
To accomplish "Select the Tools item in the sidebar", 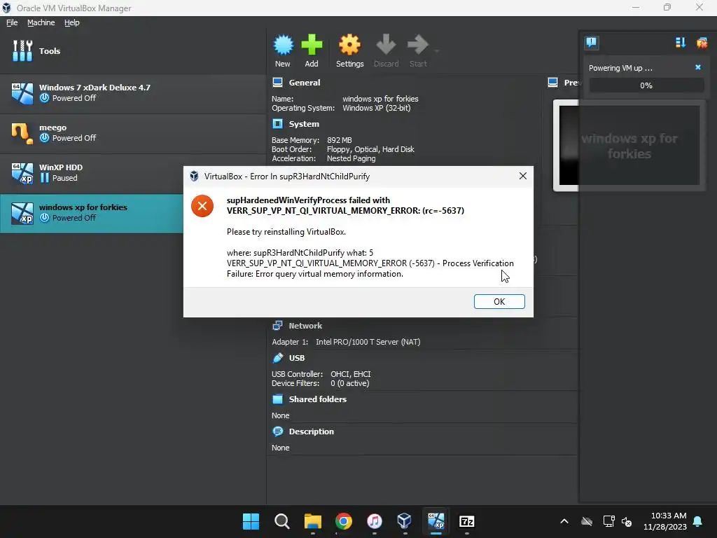I will (132, 50).
